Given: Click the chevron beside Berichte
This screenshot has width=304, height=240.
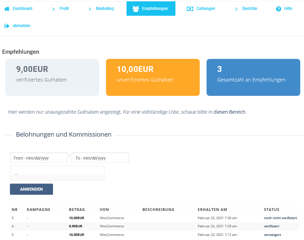Looking at the screenshot, I should click(236, 9).
